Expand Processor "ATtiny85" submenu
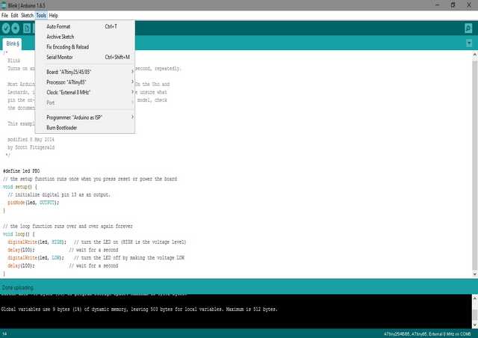Screen dimensions: 478x338 84,82
